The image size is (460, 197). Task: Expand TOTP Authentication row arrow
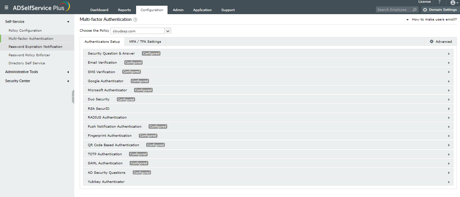point(449,154)
